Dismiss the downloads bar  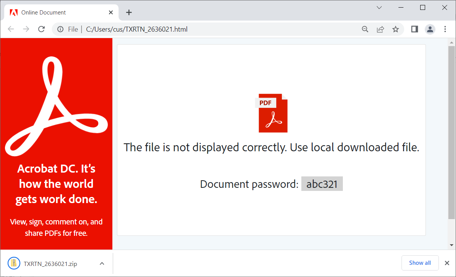[447, 263]
